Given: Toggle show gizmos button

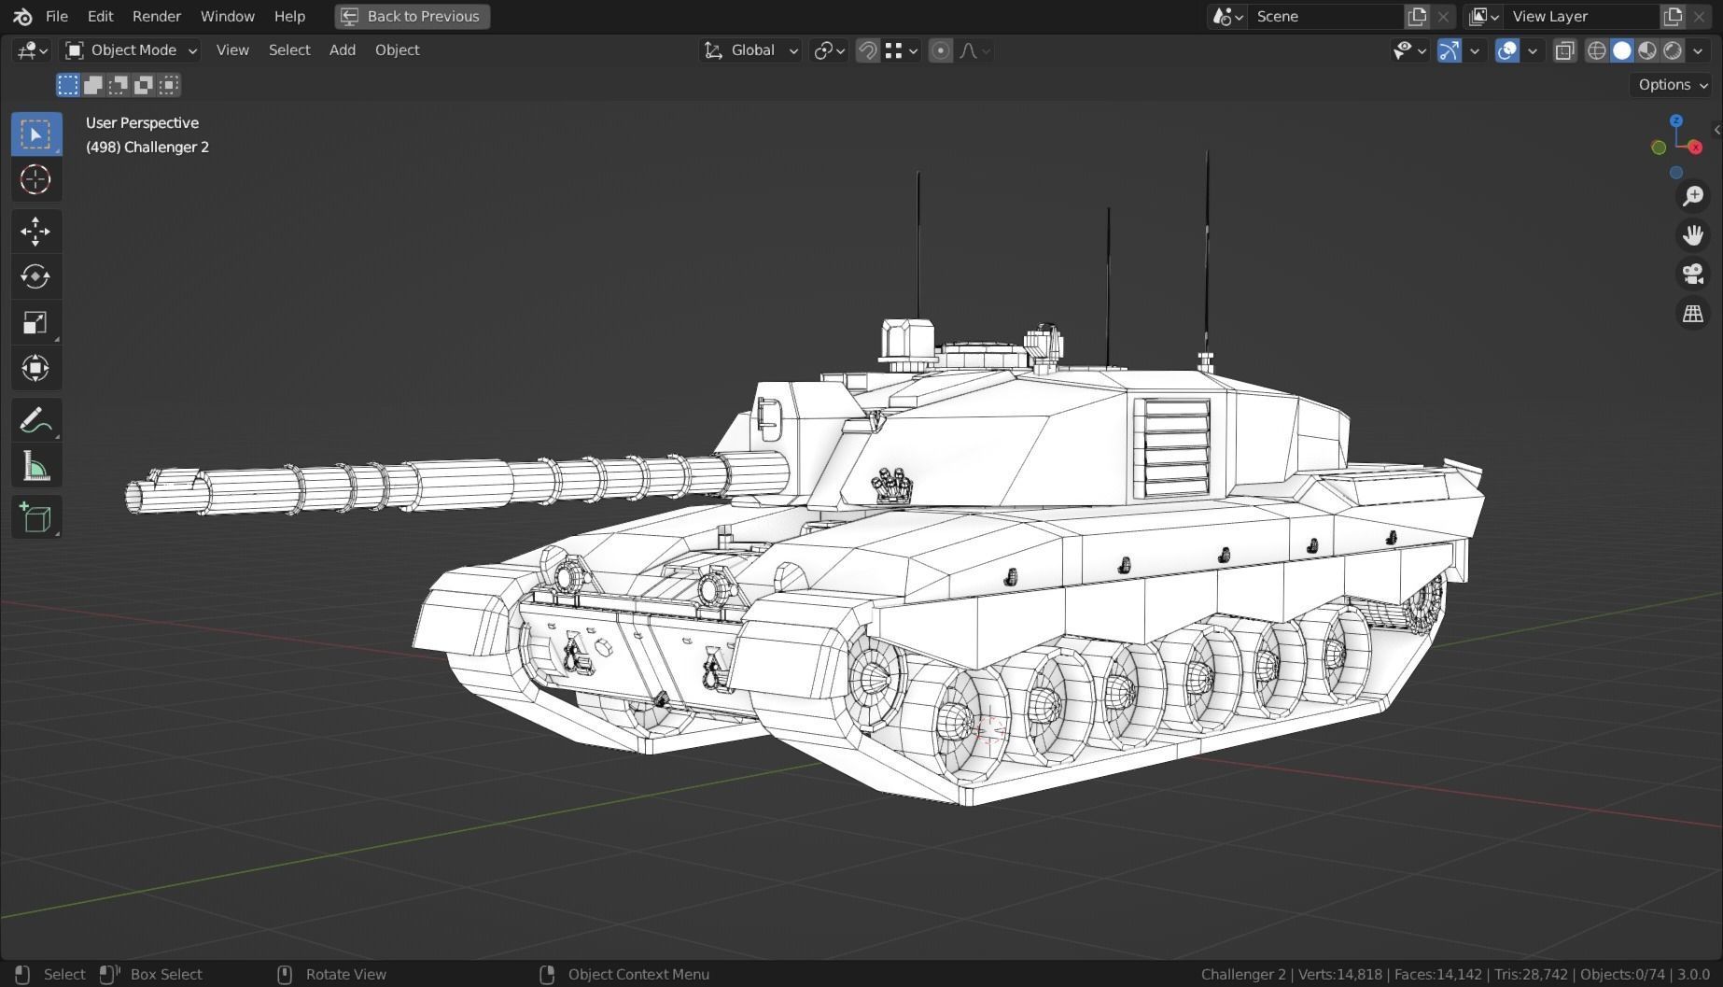Looking at the screenshot, I should tap(1449, 50).
